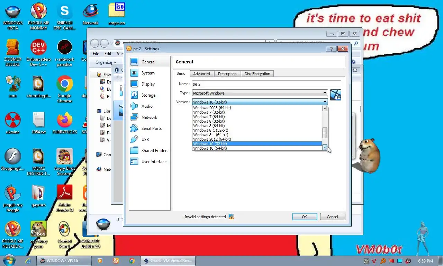The height and width of the screenshot is (266, 443).
Task: Click into the Name field containing pe 2
Action: point(266,84)
